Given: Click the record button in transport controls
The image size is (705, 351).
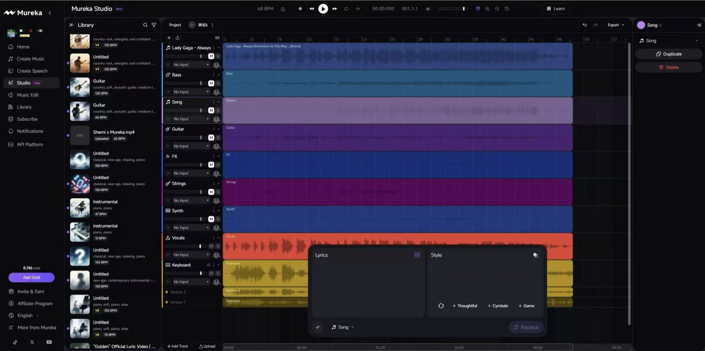Looking at the screenshot, I should click(300, 9).
